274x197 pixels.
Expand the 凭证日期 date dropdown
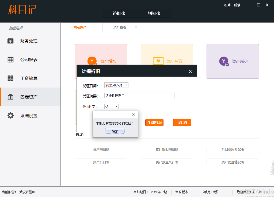(126, 85)
